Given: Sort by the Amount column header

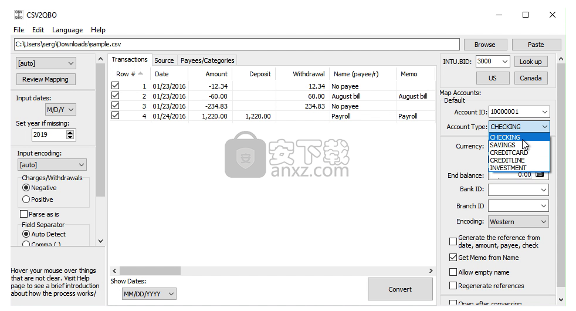Looking at the screenshot, I should (x=210, y=74).
